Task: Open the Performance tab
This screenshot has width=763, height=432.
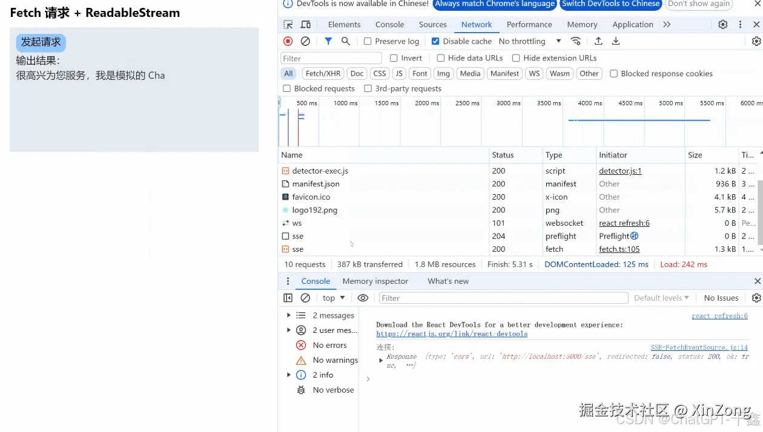Action: (x=529, y=24)
